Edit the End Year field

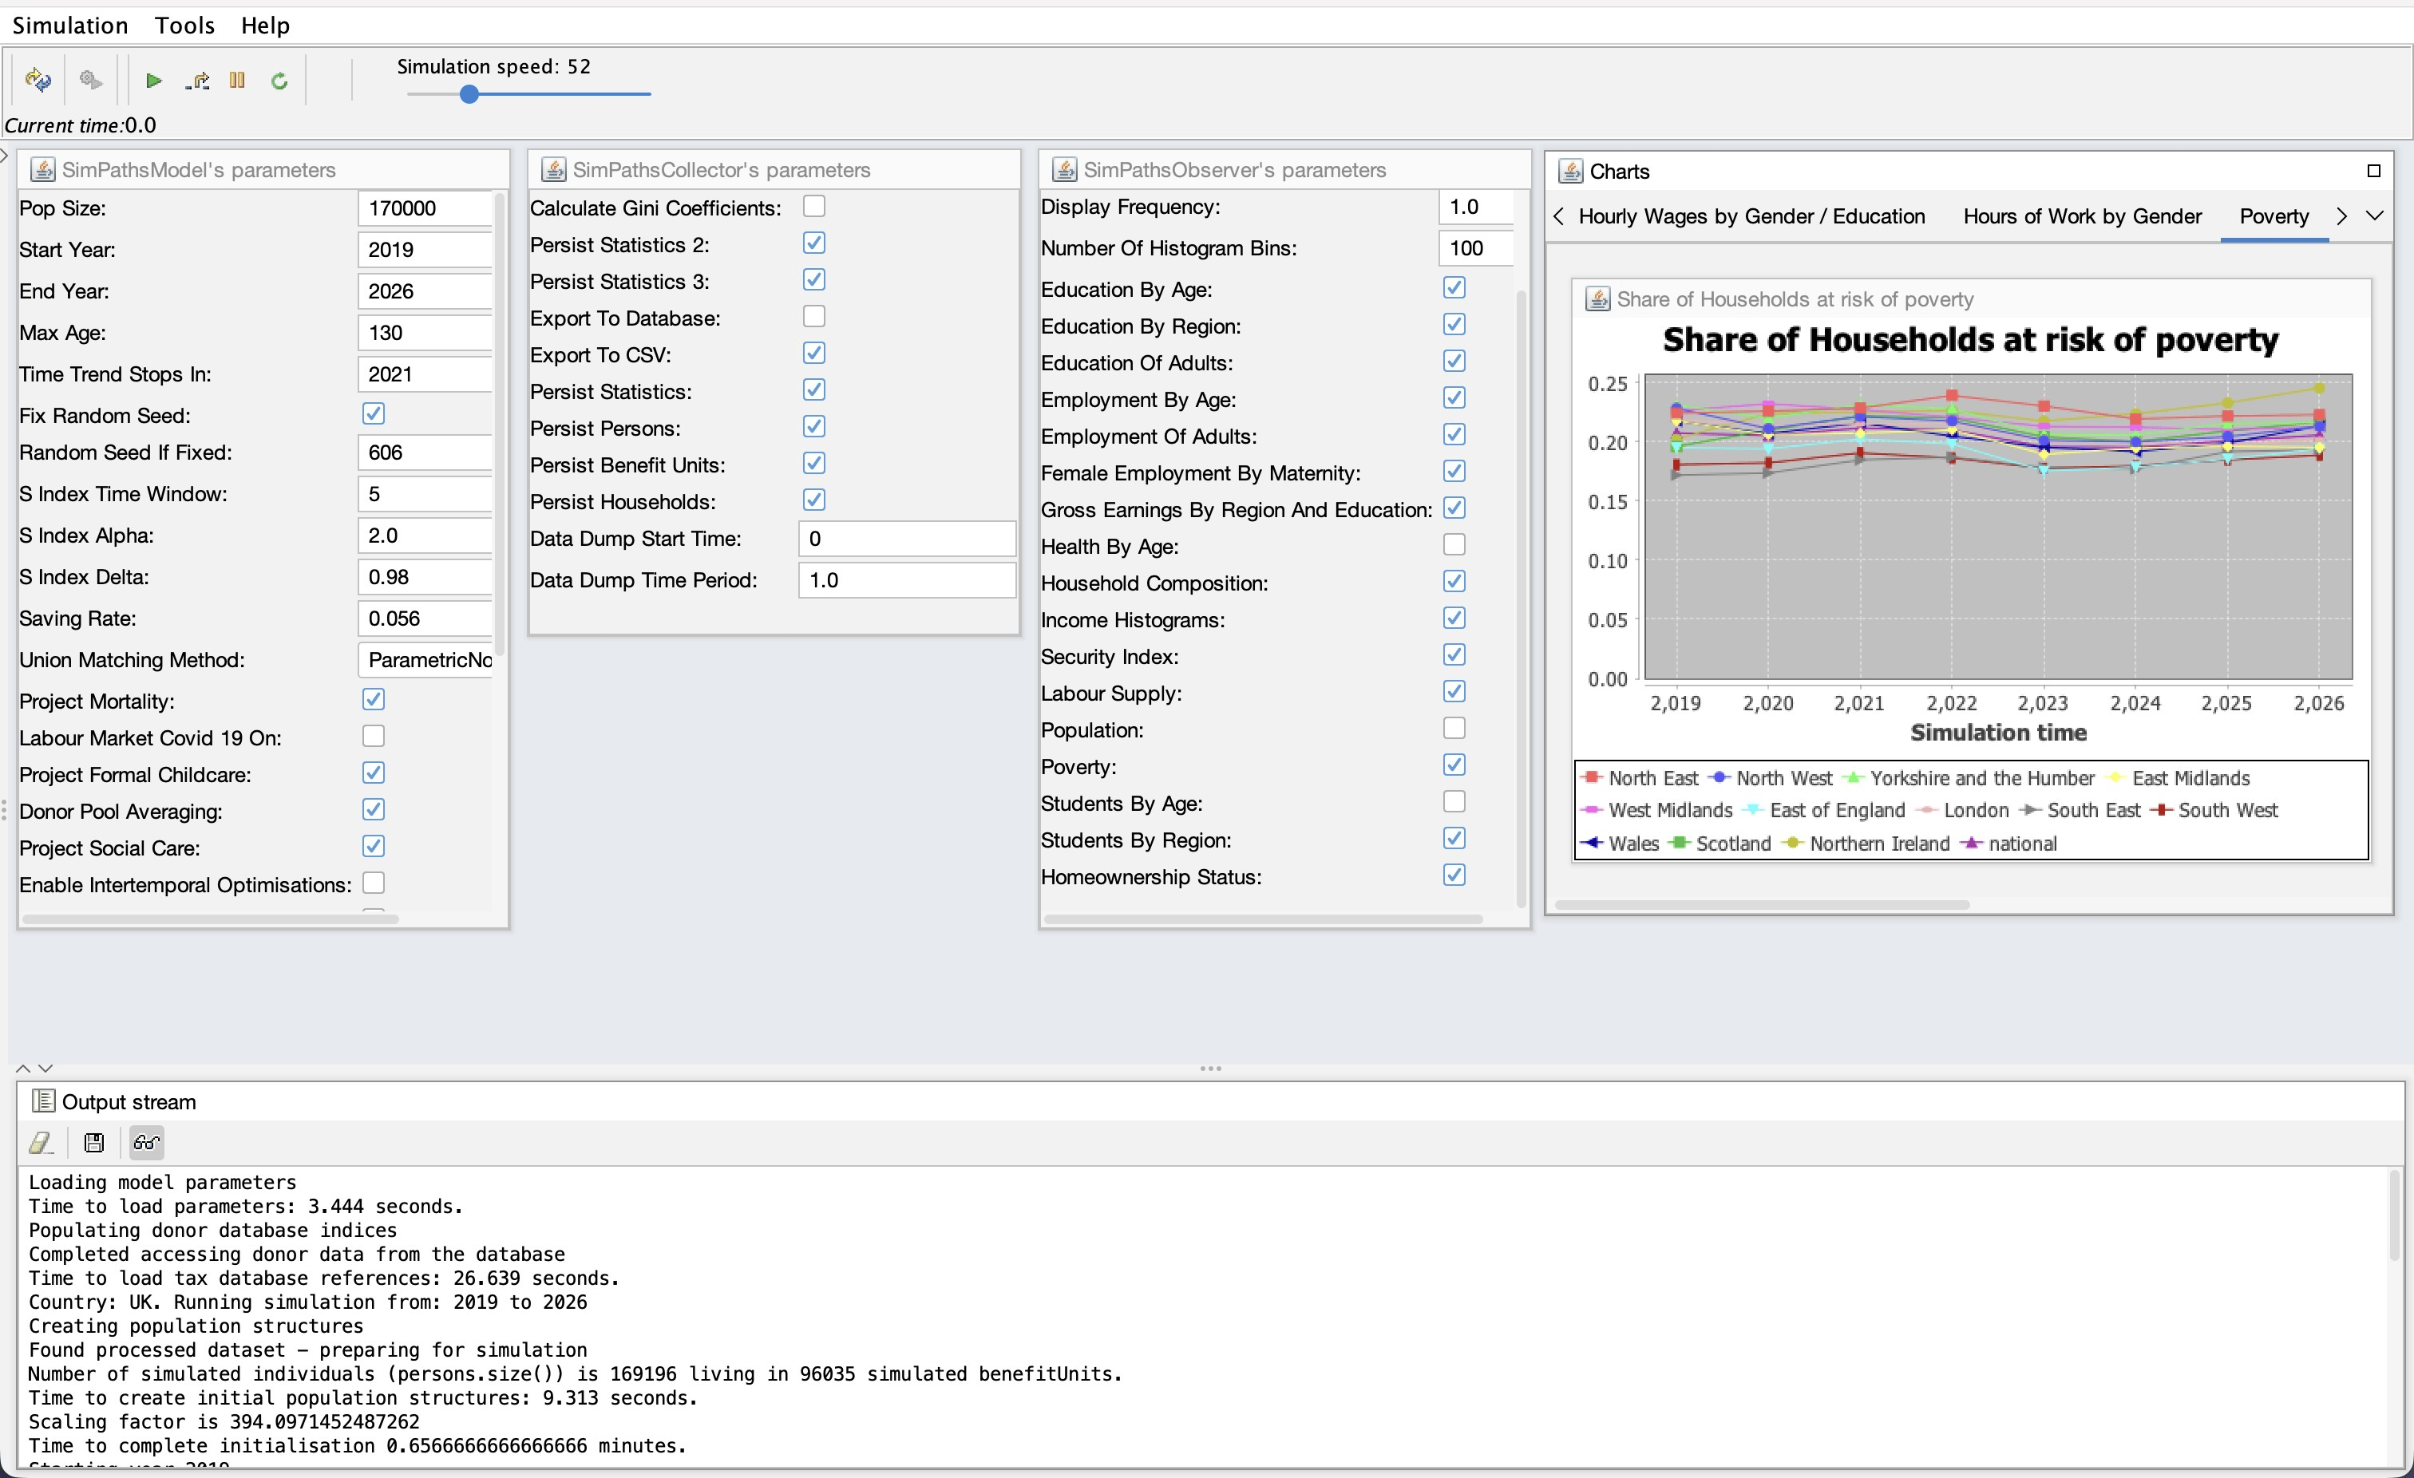pyautogui.click(x=425, y=291)
